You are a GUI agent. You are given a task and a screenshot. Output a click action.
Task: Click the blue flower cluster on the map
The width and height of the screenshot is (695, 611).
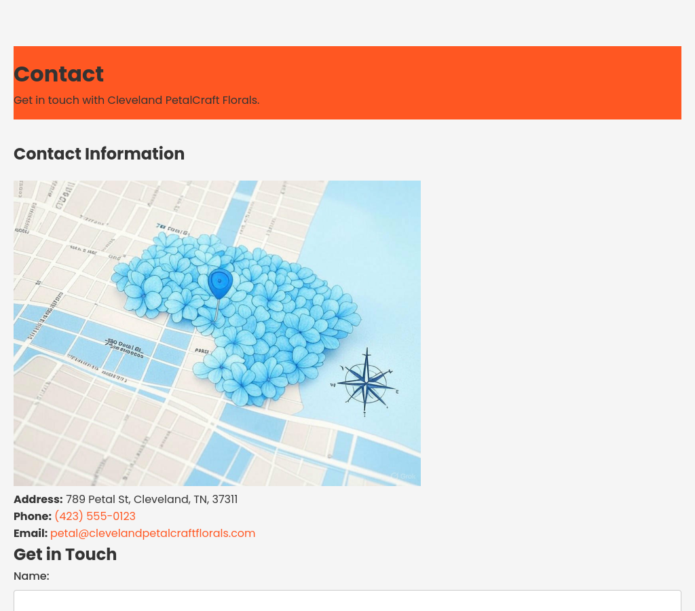point(285,319)
